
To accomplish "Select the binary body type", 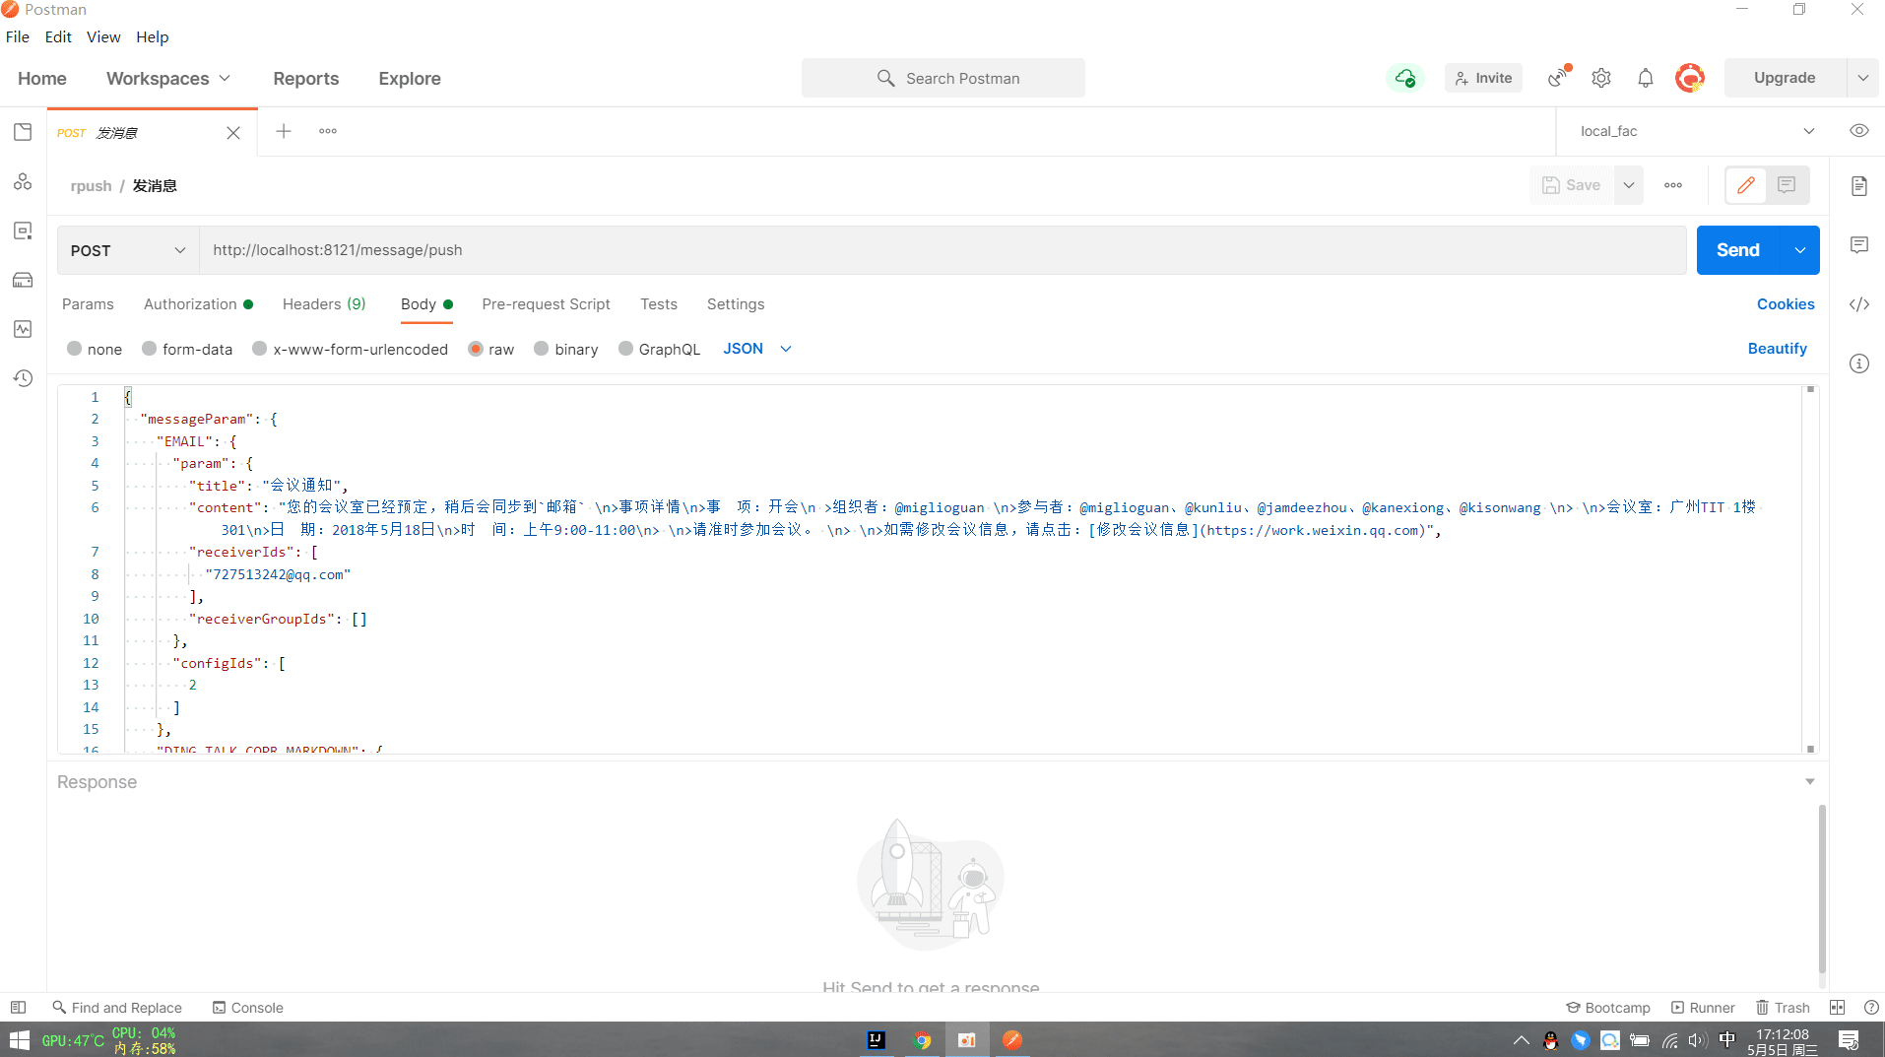I will click(x=566, y=350).
